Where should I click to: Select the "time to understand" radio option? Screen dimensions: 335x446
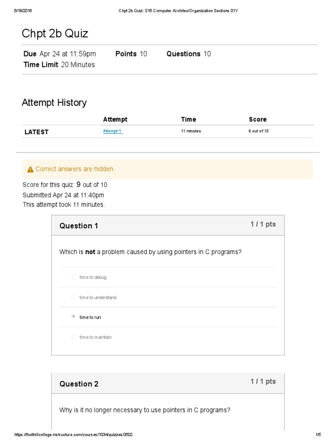(x=74, y=297)
